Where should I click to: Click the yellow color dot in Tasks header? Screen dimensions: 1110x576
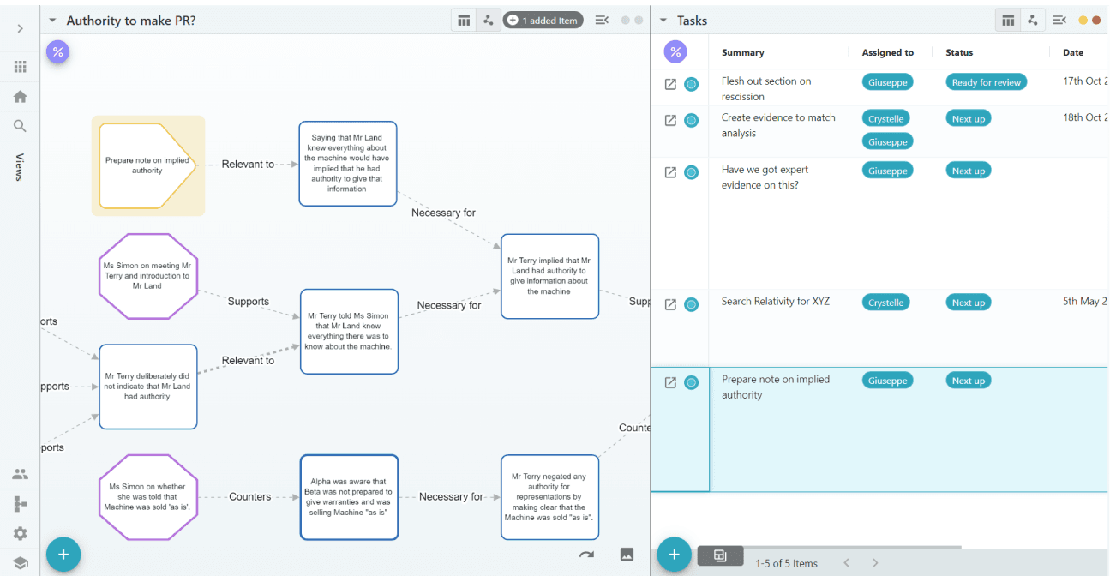click(x=1083, y=21)
